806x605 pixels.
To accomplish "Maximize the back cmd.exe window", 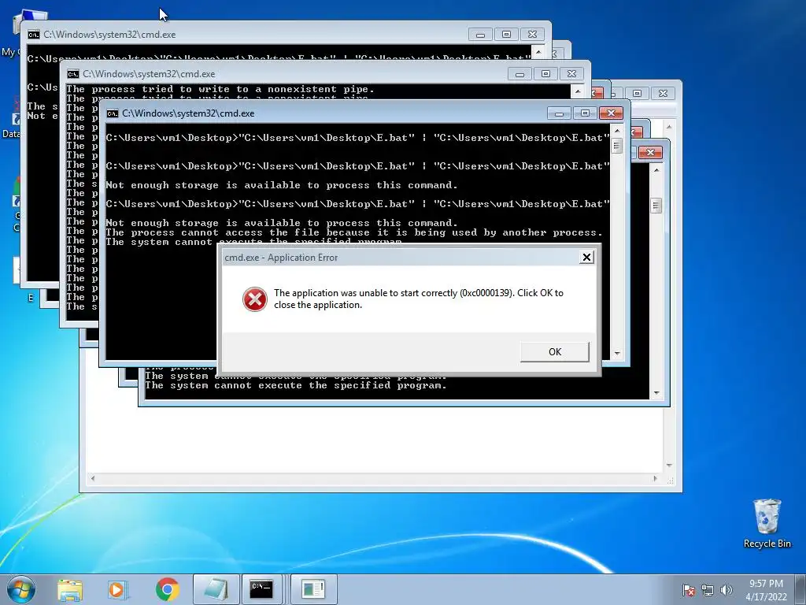I will 506,35.
